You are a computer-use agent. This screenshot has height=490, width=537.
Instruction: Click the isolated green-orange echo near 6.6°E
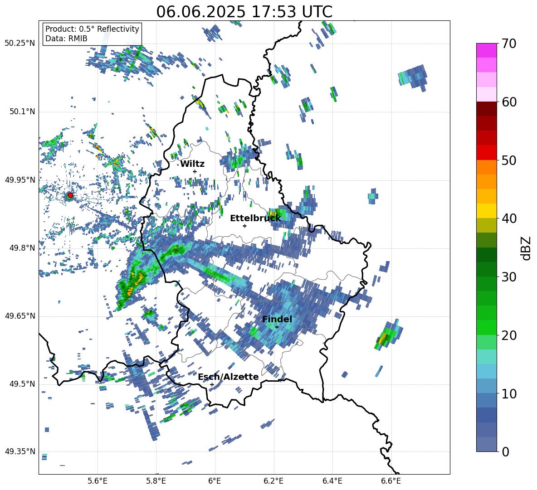(x=388, y=335)
